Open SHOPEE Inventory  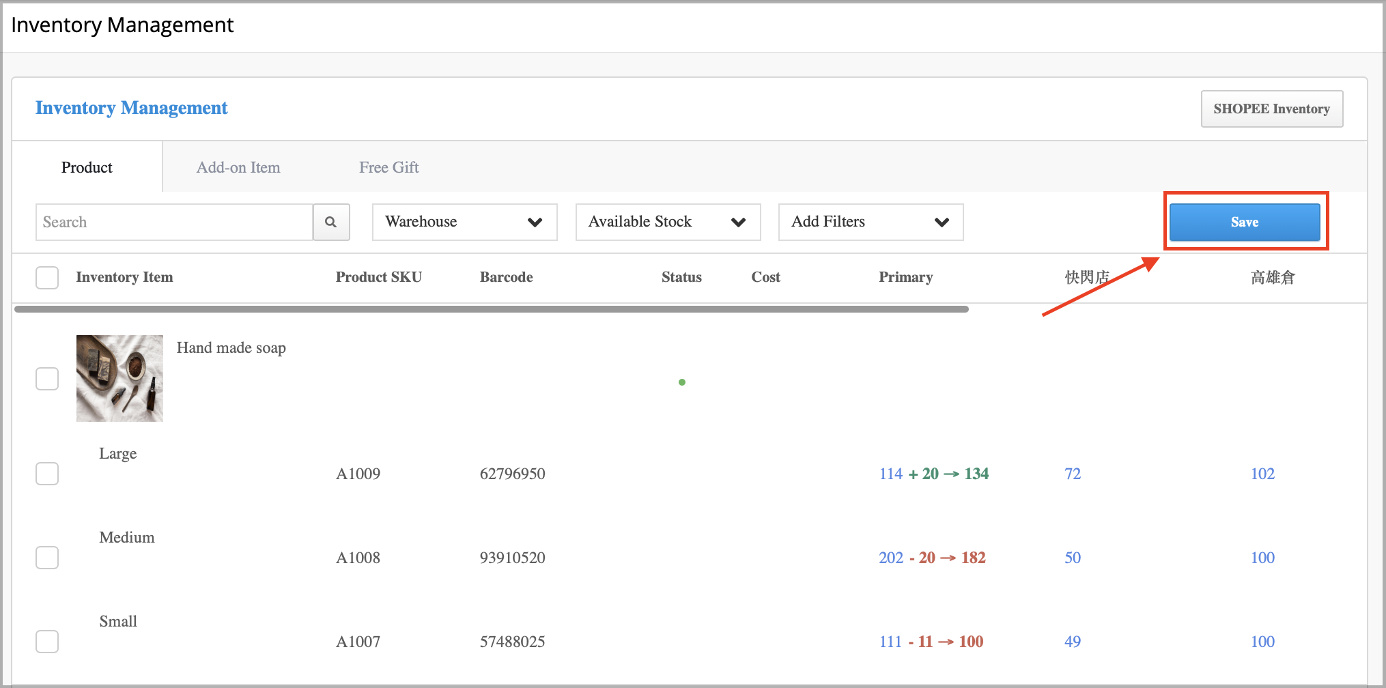coord(1271,109)
